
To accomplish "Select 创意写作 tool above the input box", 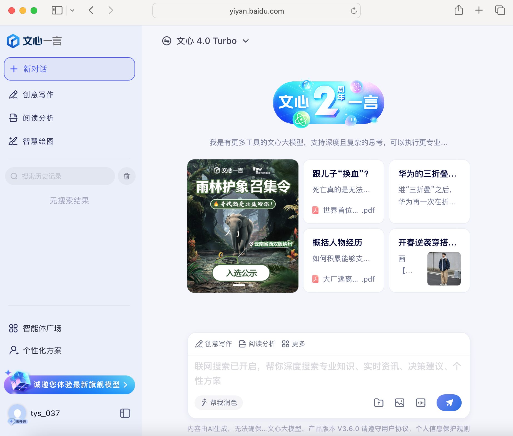I will pyautogui.click(x=214, y=344).
